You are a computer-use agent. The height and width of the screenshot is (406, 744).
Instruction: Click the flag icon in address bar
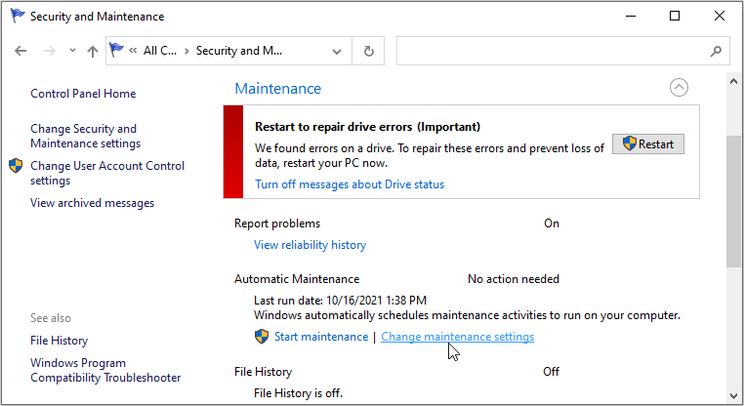116,50
